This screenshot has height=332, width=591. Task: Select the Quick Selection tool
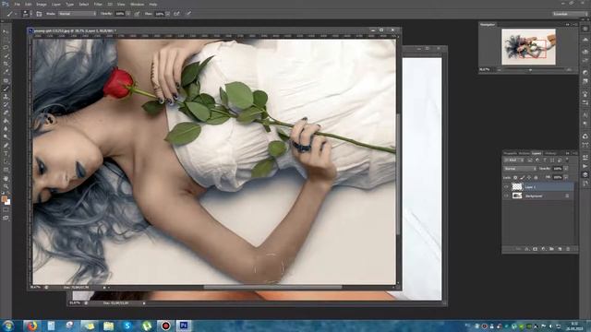tap(6, 56)
